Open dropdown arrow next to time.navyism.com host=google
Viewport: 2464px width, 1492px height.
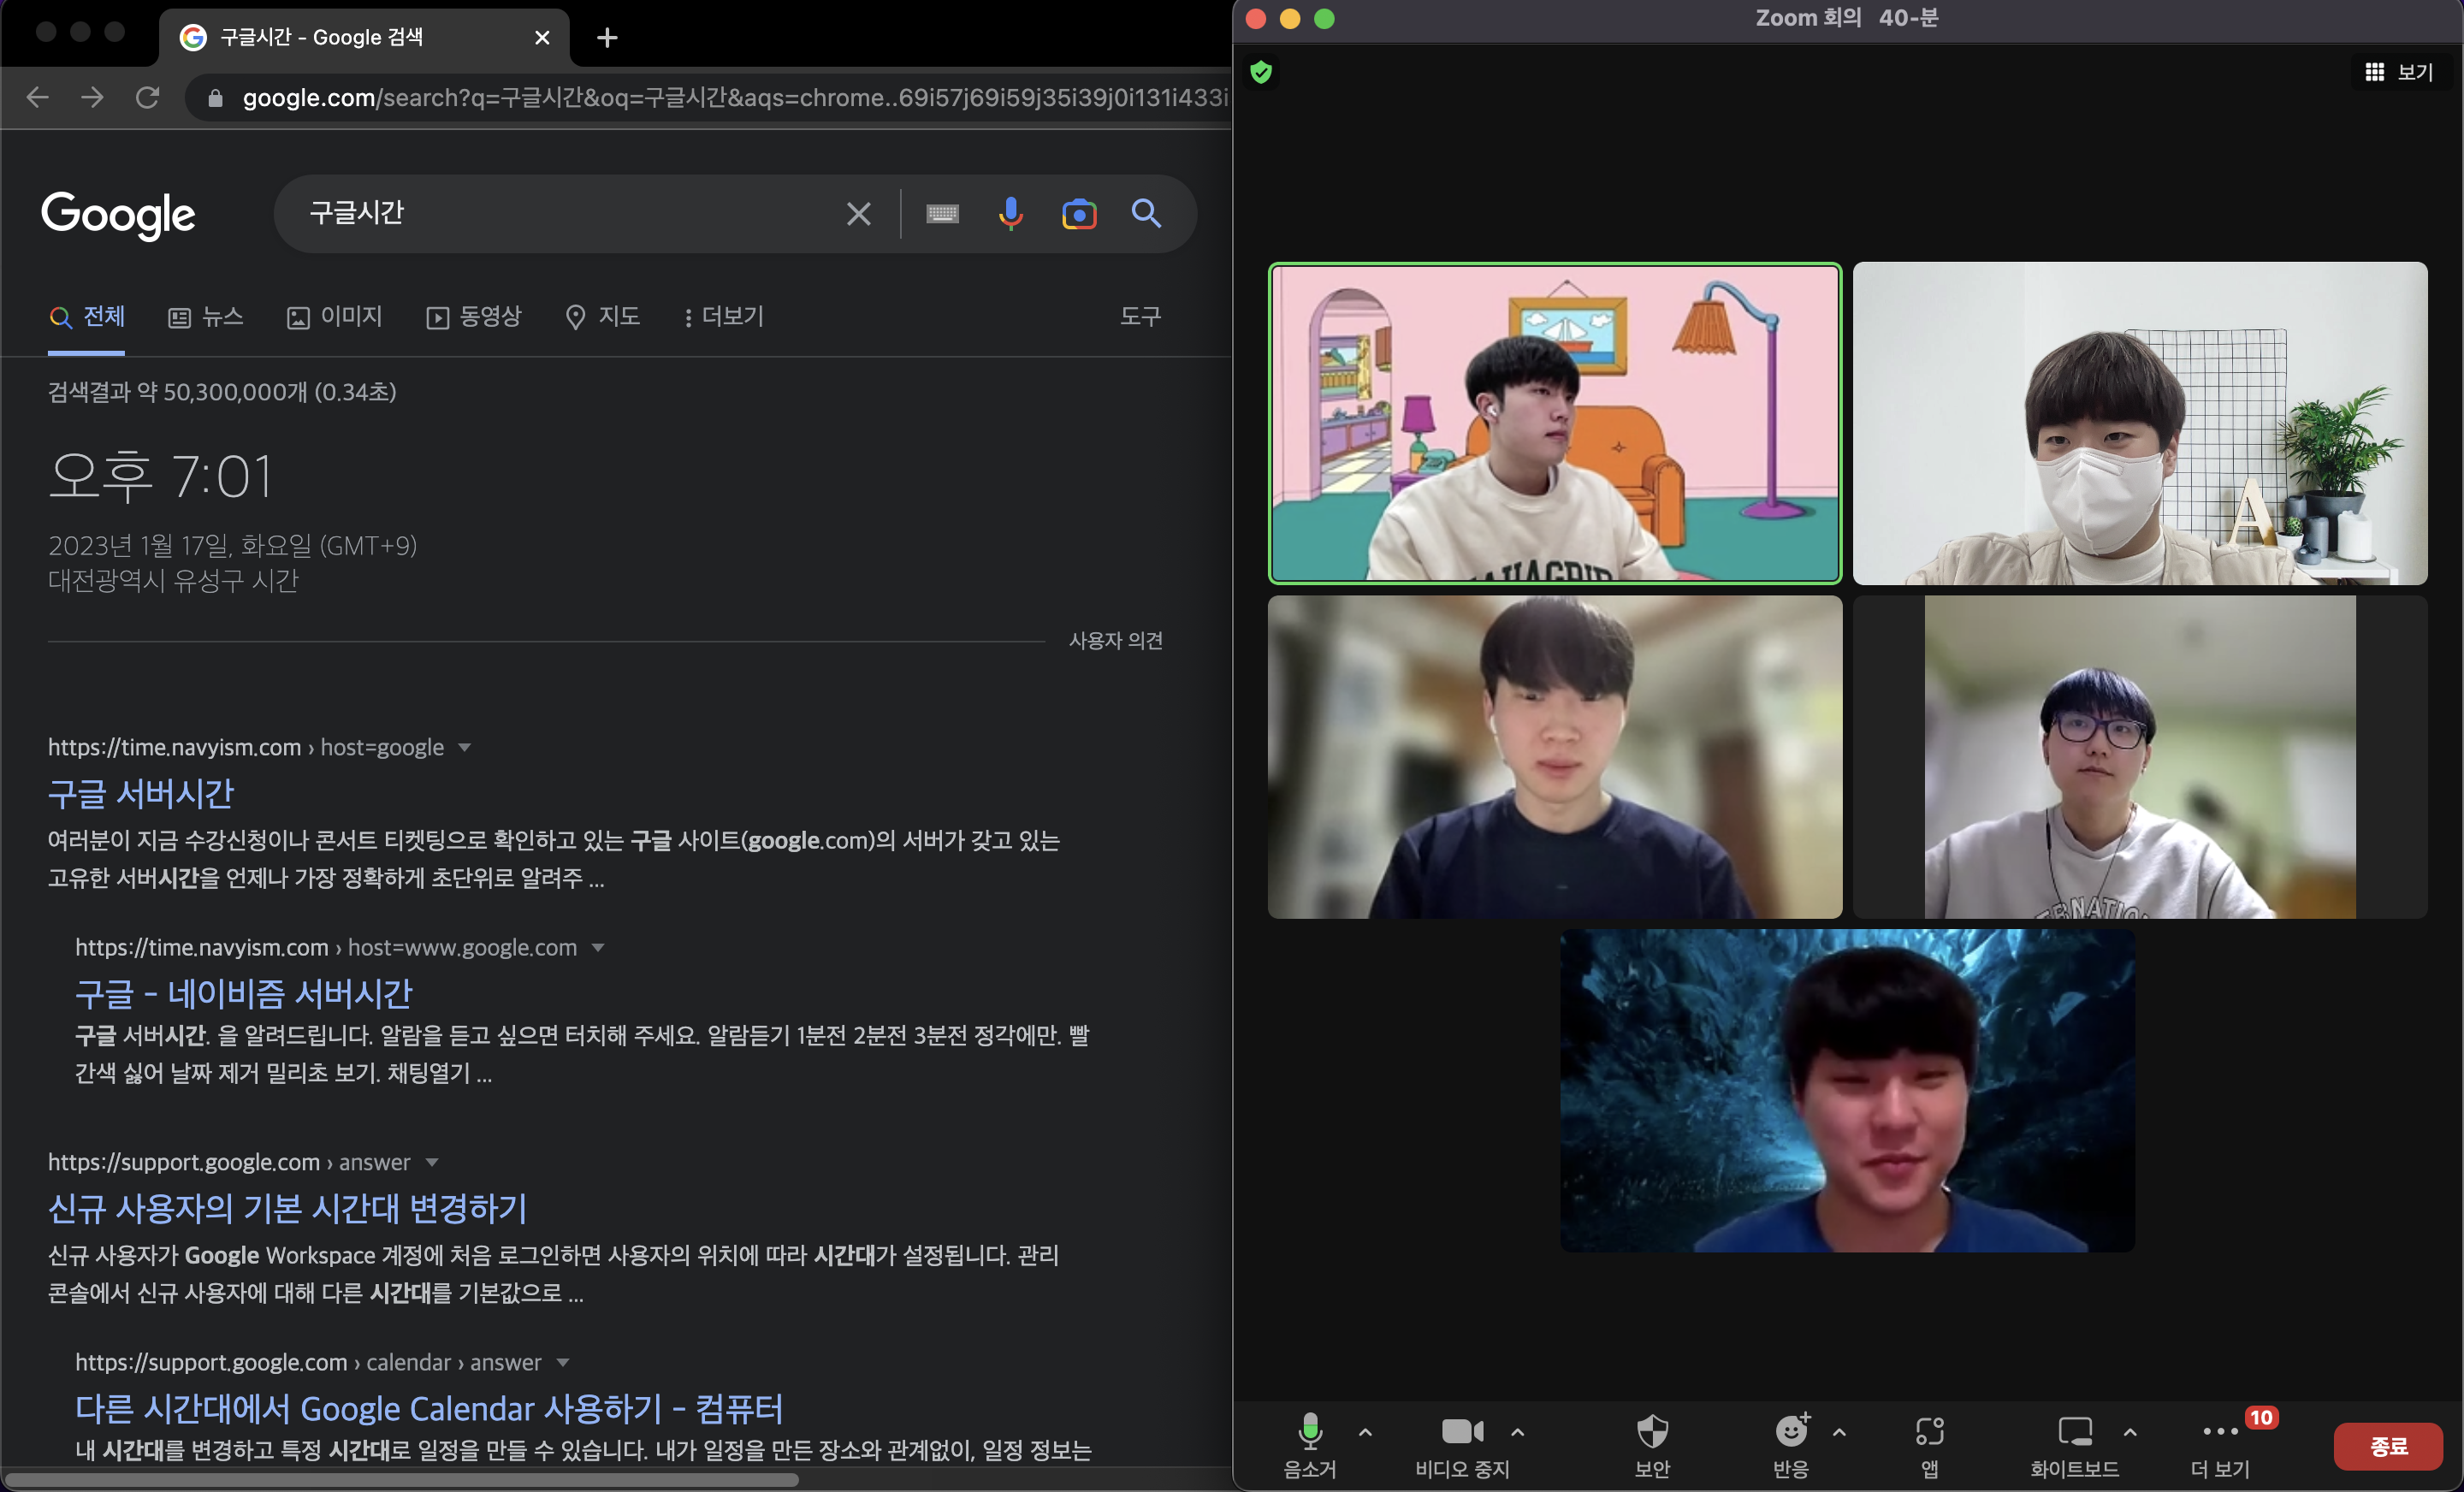click(464, 748)
